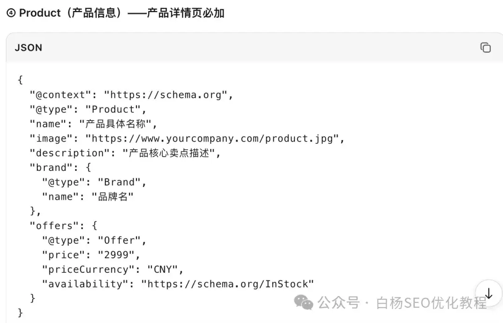
Task: Click the schema.org/InStock availability URL
Action: coord(227,284)
